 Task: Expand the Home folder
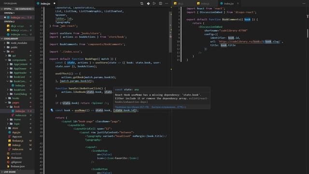coord(17,119)
